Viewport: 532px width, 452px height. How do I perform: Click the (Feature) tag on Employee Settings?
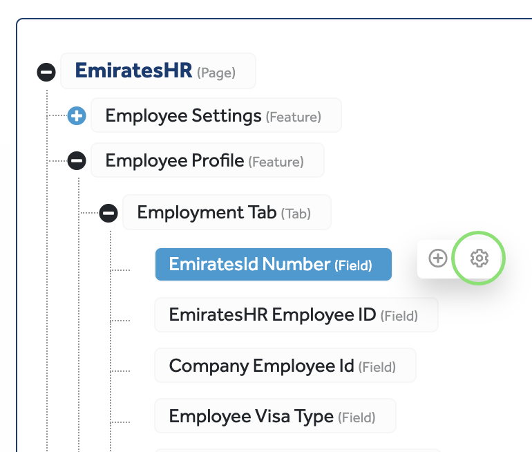pyautogui.click(x=294, y=117)
